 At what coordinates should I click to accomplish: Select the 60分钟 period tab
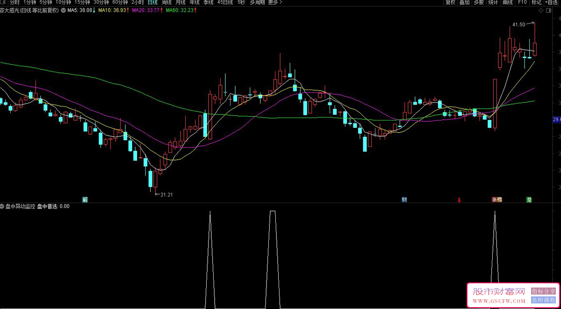pos(120,2)
